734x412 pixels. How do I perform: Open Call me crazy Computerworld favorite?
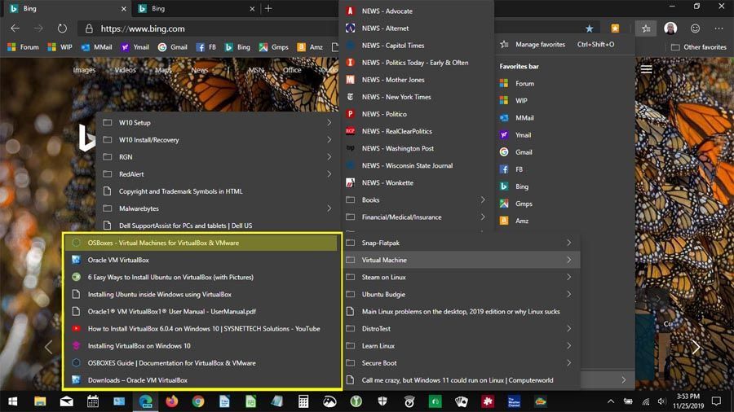[x=461, y=379]
